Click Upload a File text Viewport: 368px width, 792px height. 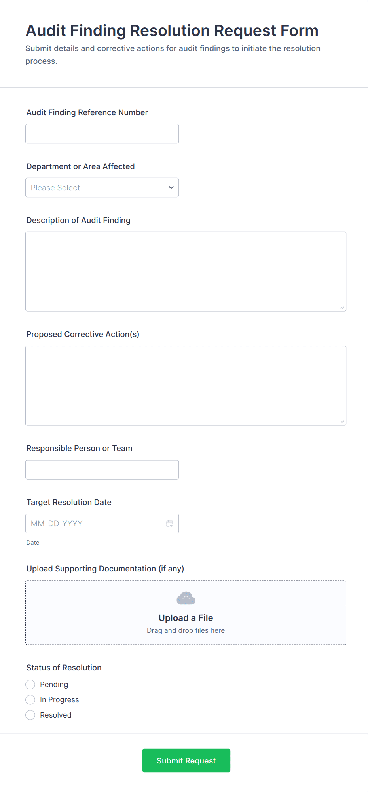click(x=186, y=618)
